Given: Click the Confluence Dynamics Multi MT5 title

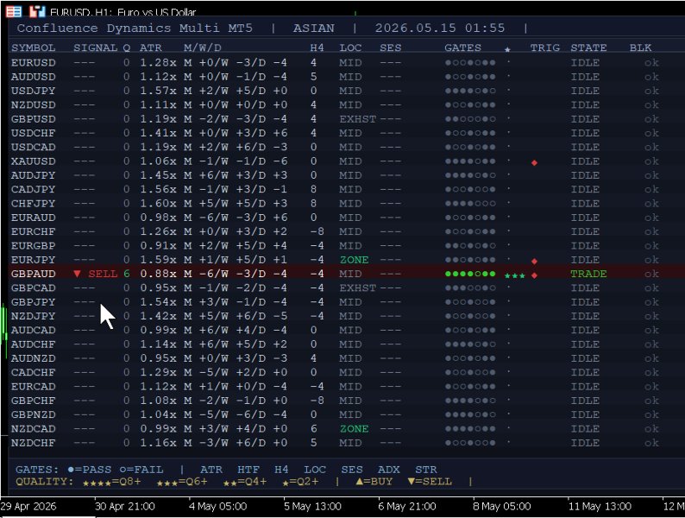Looking at the screenshot, I should 135,28.
